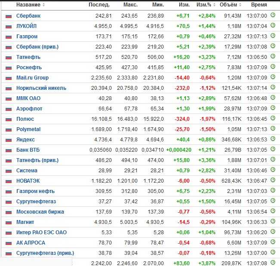Open the Аэрофлот stock link
Screen dimensions: 280x266
[29, 109]
